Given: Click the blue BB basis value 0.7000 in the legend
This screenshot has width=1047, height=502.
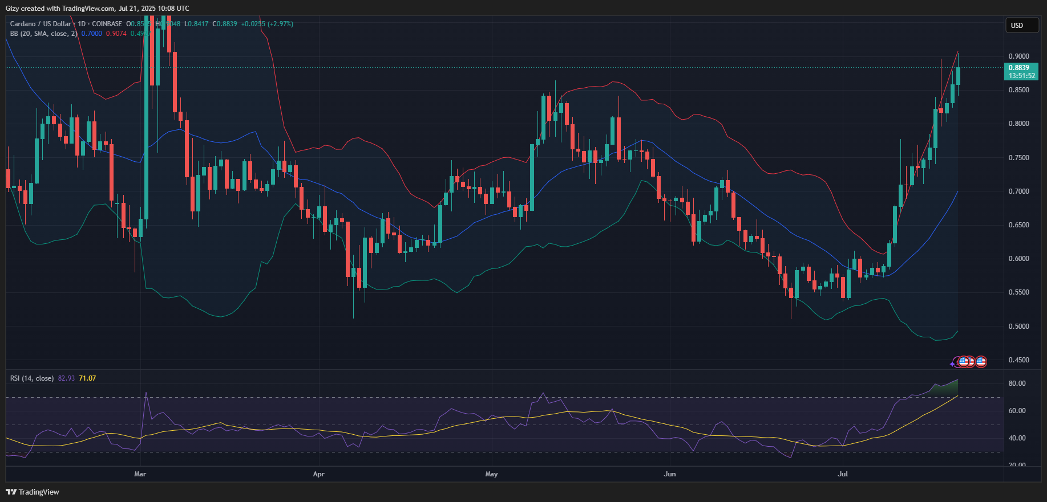Looking at the screenshot, I should tap(92, 34).
